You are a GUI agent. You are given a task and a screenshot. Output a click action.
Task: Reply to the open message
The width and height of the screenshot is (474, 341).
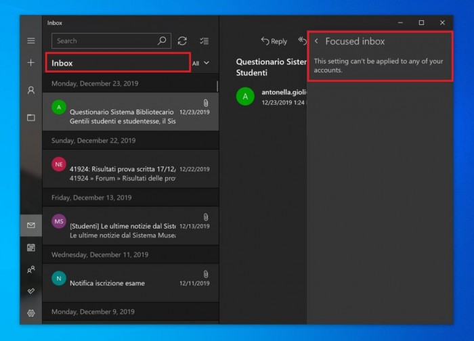274,41
